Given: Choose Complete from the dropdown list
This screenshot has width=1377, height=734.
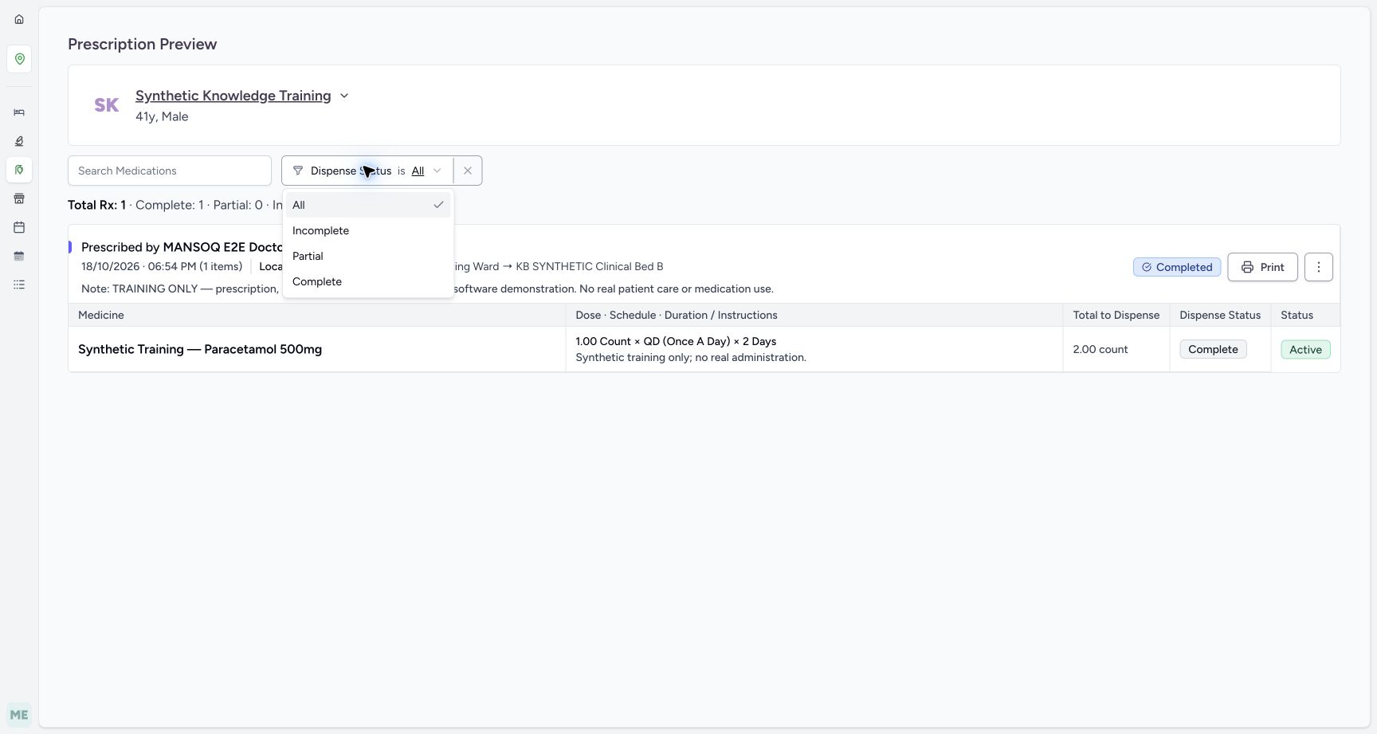Looking at the screenshot, I should click(368, 281).
